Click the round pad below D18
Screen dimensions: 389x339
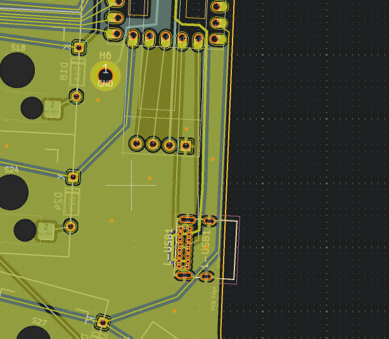point(76,96)
